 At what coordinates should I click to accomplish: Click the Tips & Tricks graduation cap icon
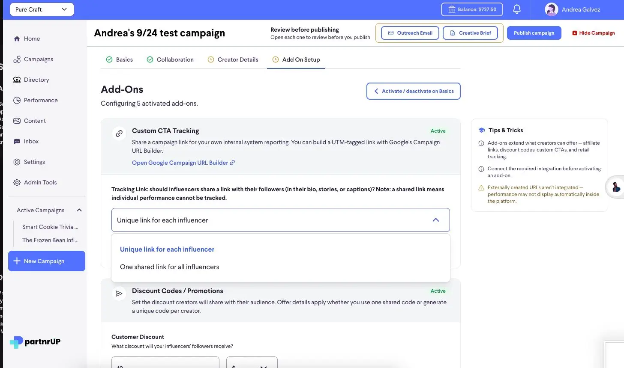pyautogui.click(x=482, y=130)
